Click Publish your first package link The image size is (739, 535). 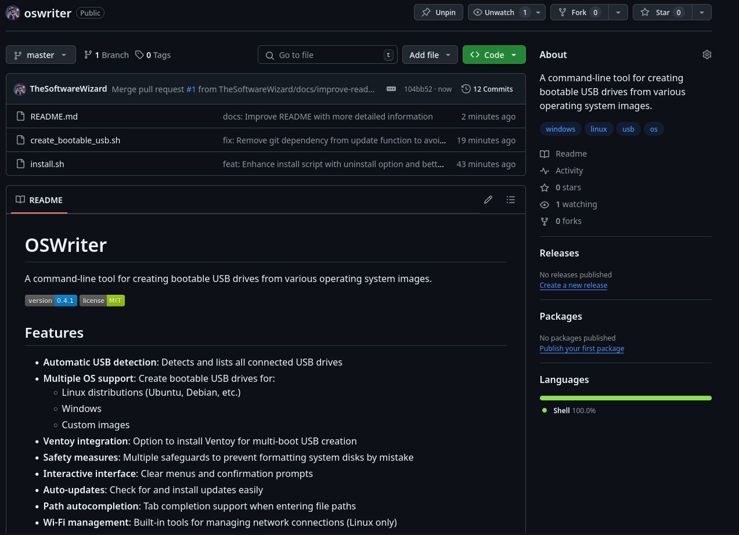tap(582, 348)
